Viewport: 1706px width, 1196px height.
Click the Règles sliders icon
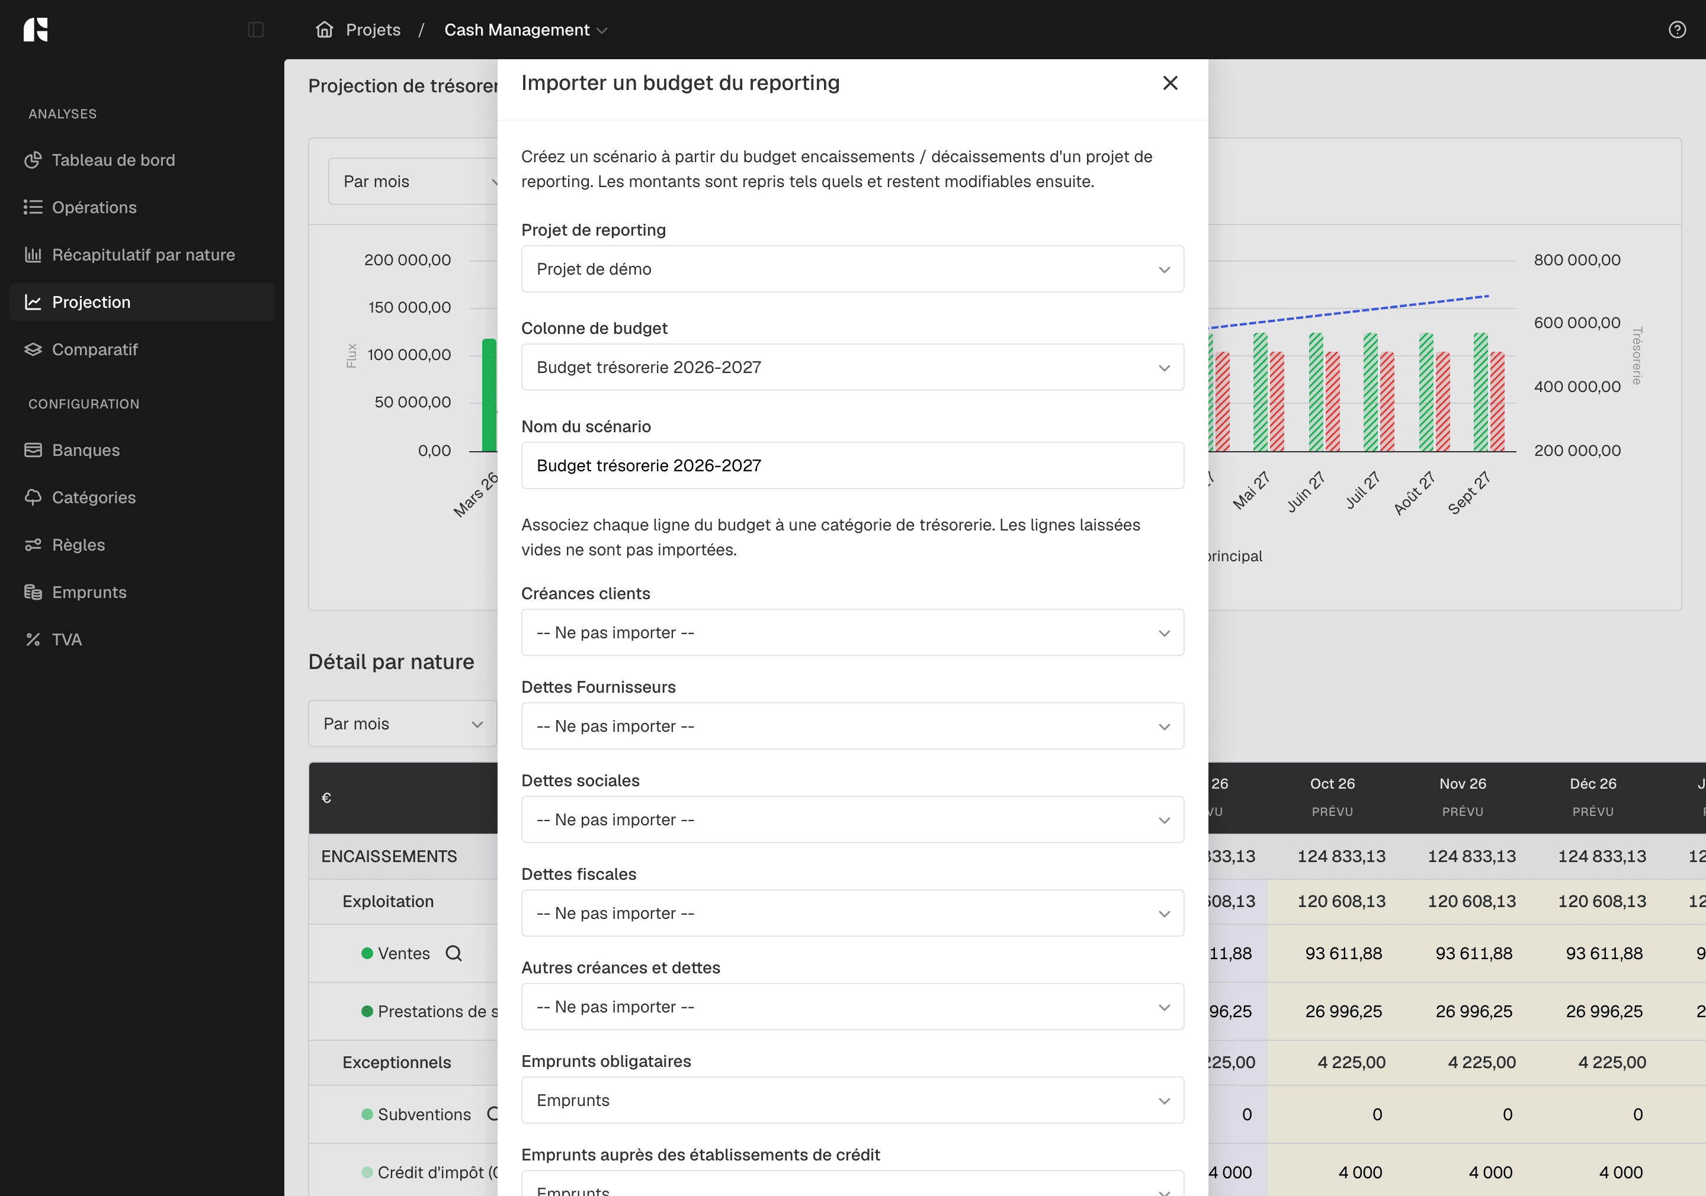[x=33, y=545]
